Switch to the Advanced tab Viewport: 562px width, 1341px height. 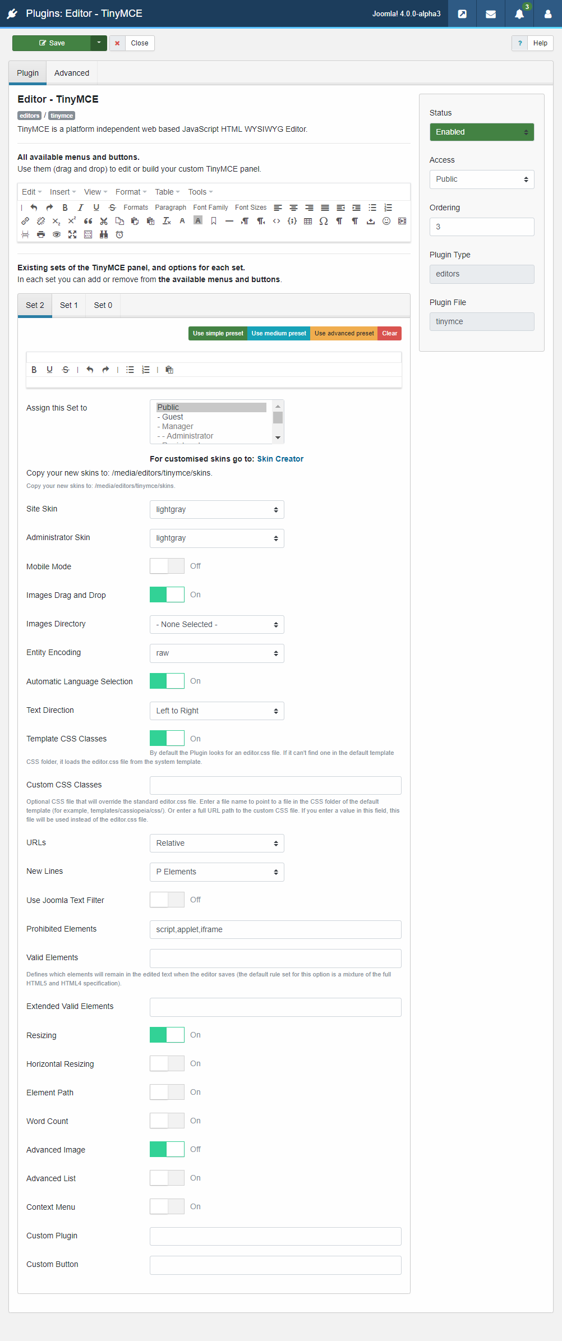pos(72,73)
